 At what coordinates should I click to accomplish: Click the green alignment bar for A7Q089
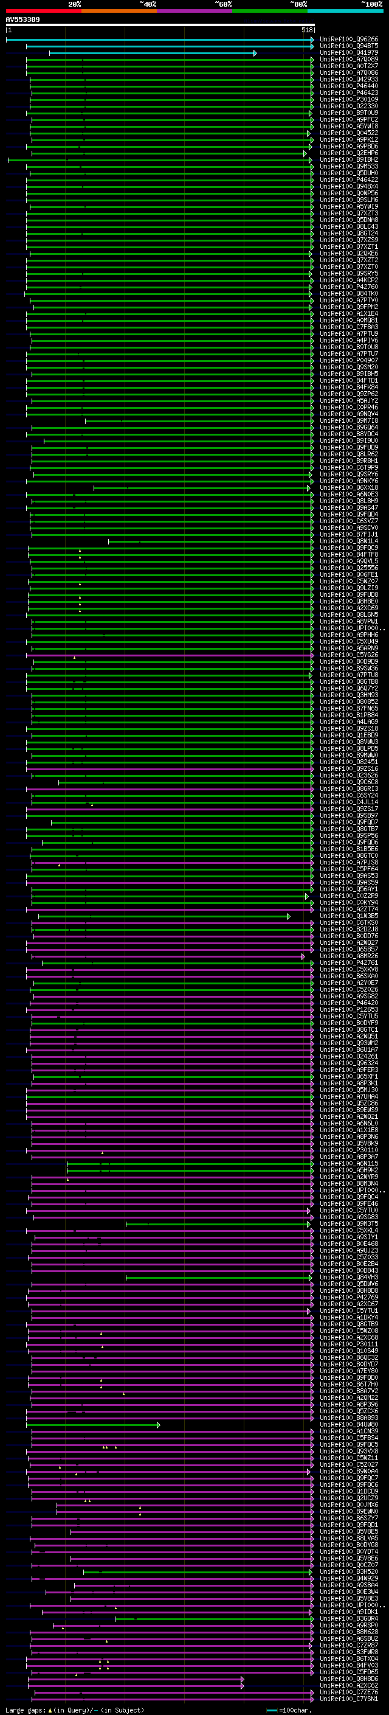point(170,60)
